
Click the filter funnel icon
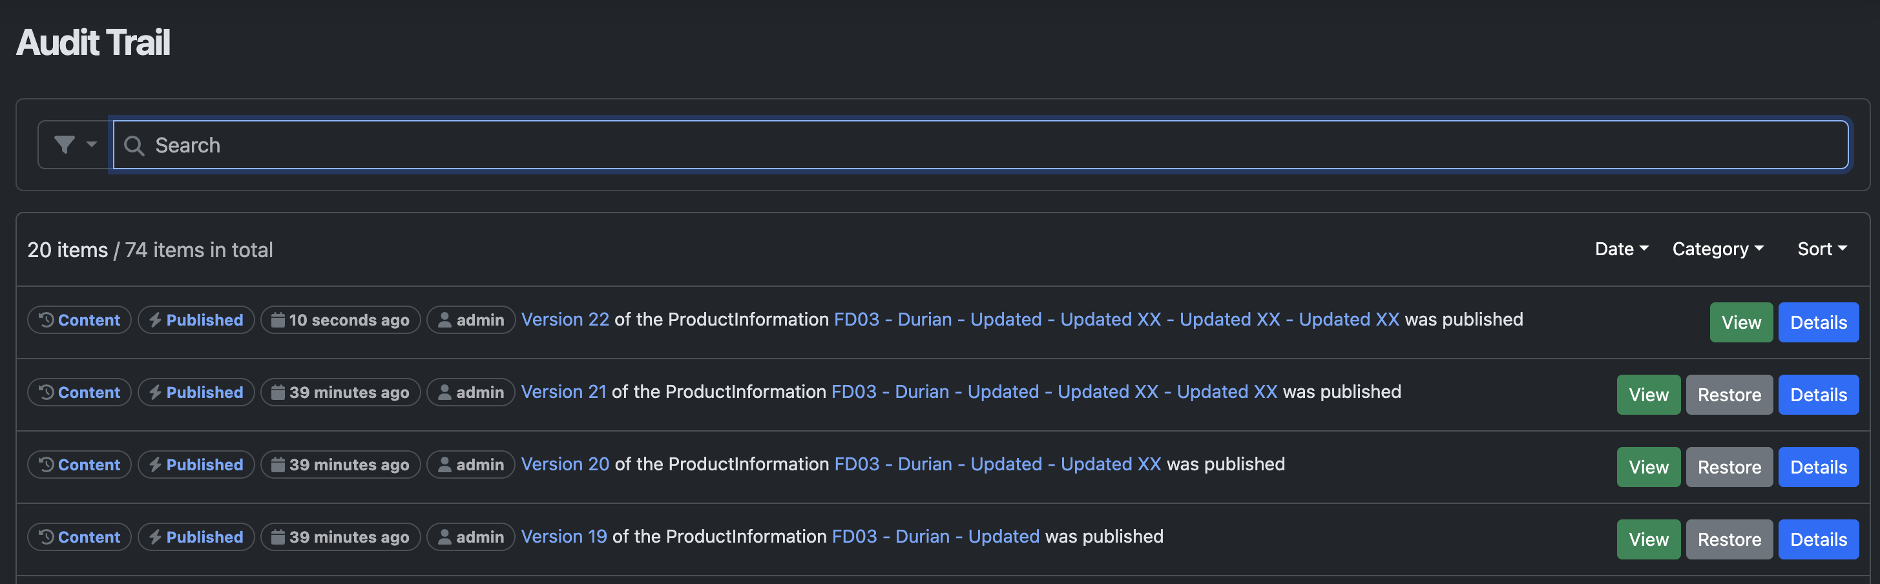pos(64,145)
